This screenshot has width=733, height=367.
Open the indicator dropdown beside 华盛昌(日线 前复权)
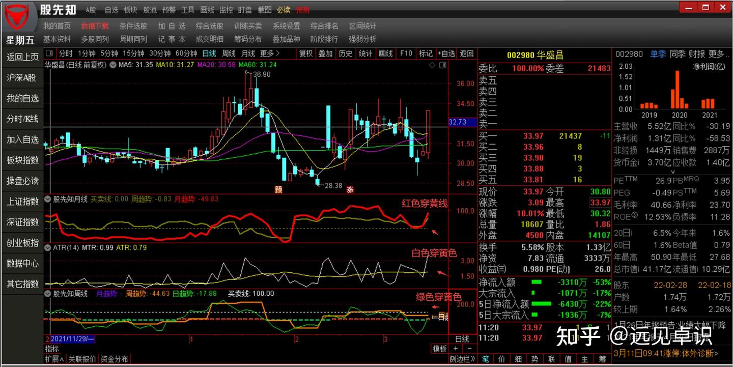(114, 65)
